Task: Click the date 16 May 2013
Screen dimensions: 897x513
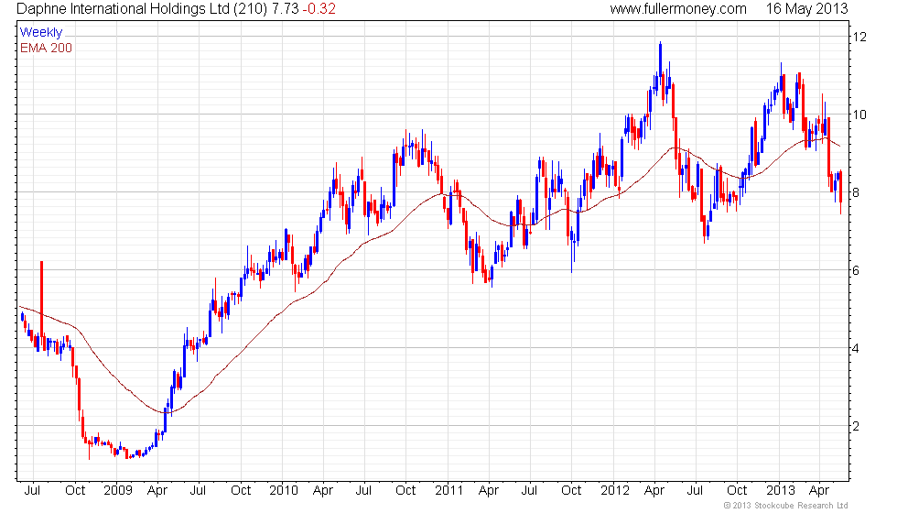Action: click(806, 8)
